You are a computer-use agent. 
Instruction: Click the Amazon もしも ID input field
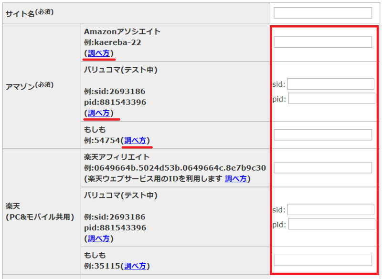[x=323, y=135]
